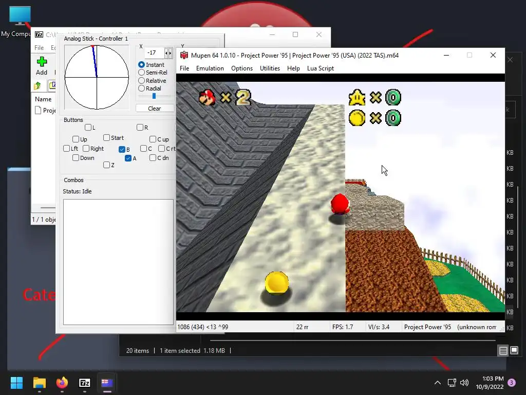
Task: Click the up-folder arrow icon in 7-Zip
Action: tap(37, 86)
